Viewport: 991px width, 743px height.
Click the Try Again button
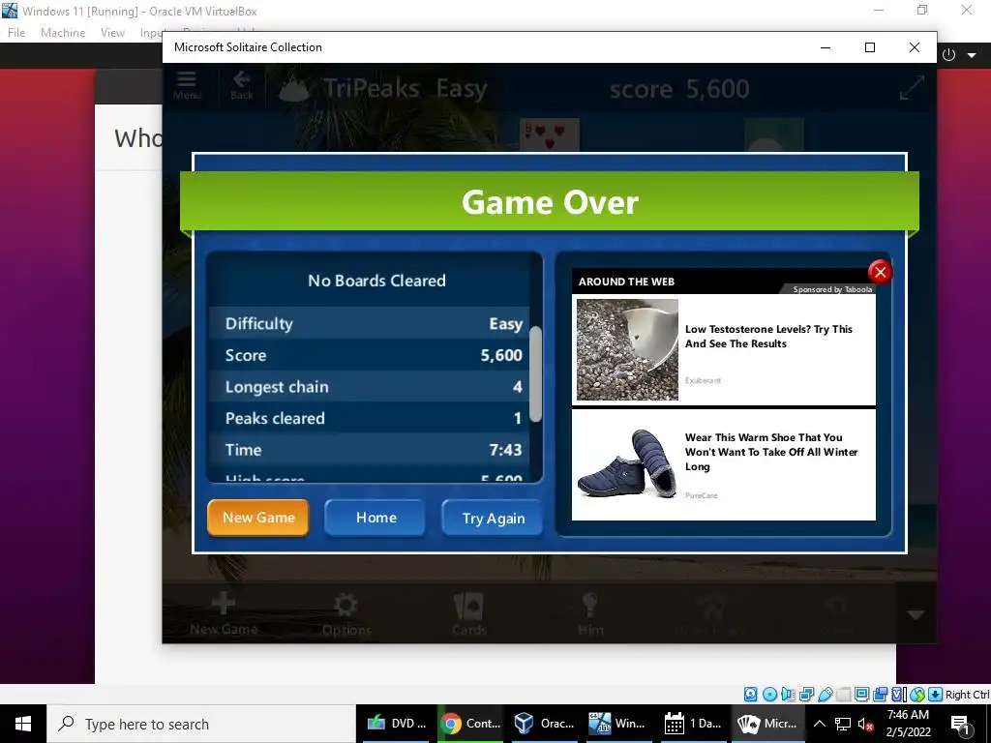point(493,519)
